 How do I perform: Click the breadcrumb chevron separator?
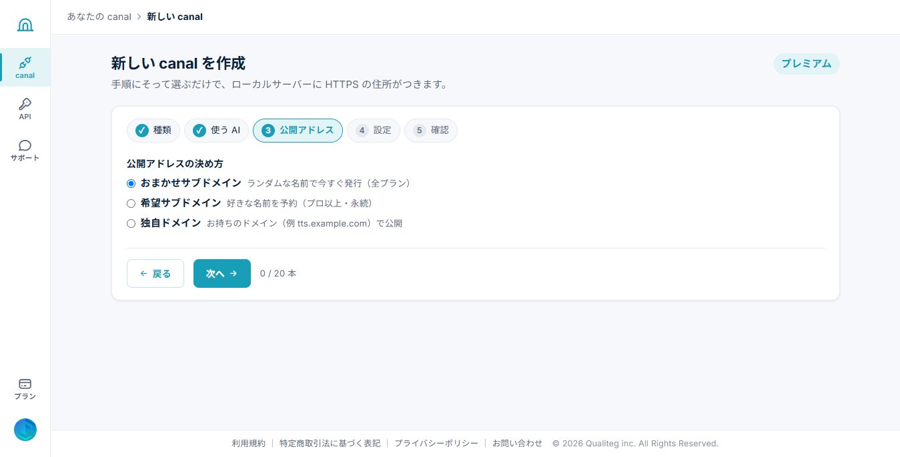139,17
